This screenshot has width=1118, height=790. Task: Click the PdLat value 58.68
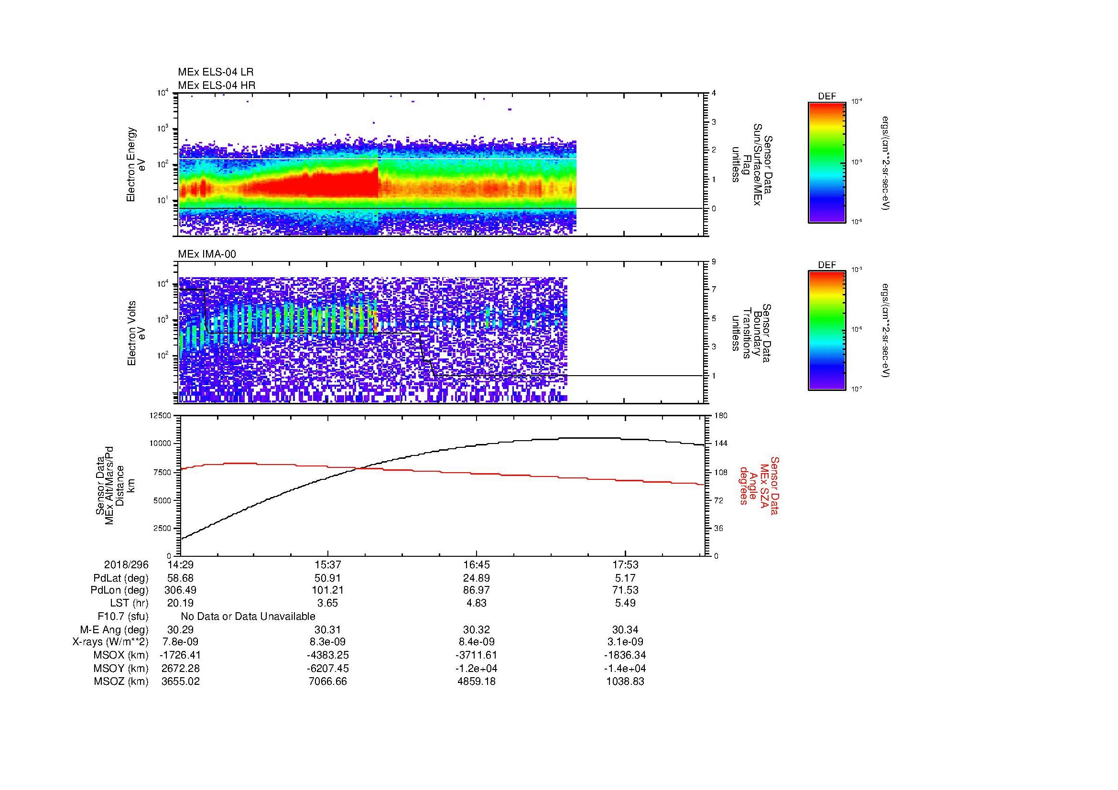180,578
